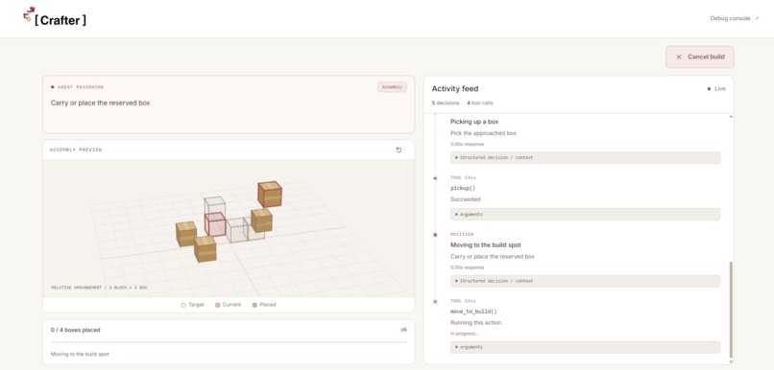Click the Activity feed heading
The image size is (774, 370).
point(455,89)
